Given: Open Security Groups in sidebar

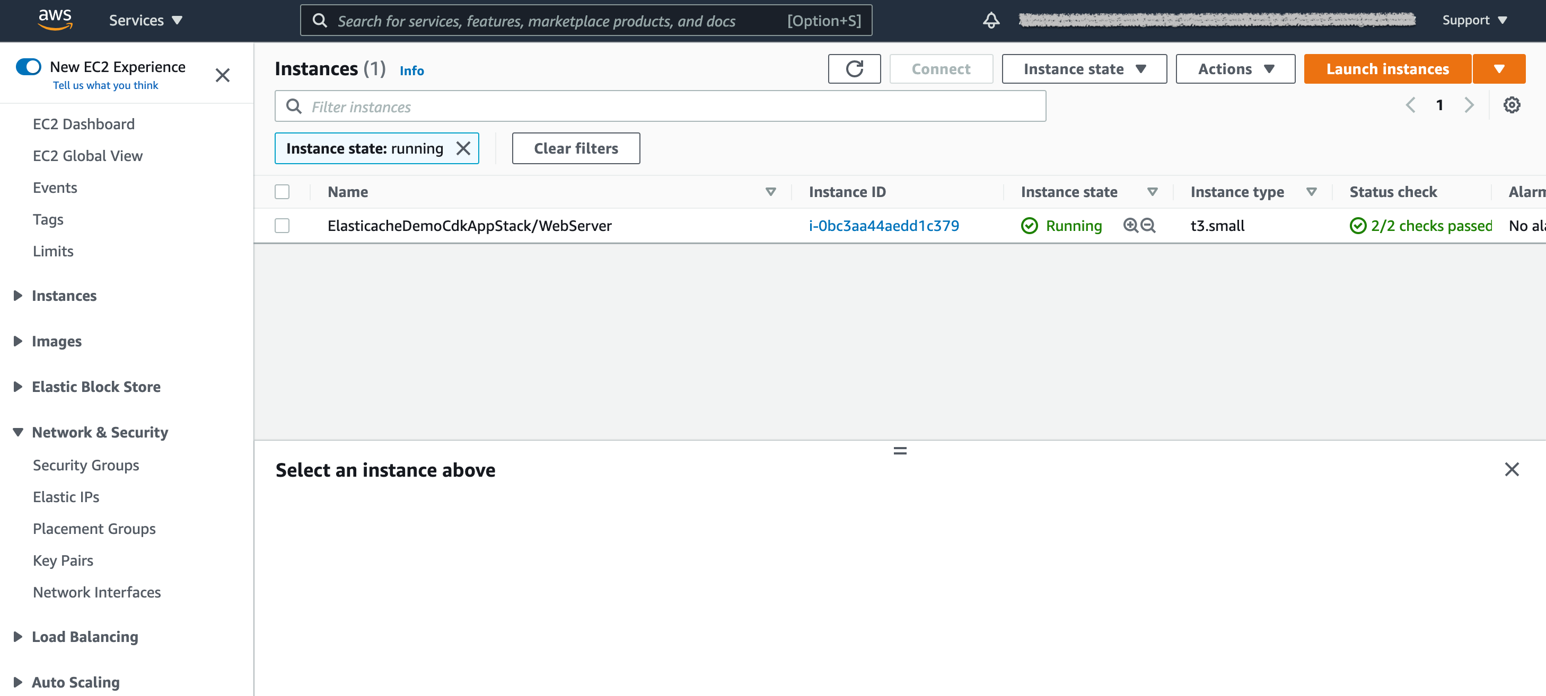Looking at the screenshot, I should [x=86, y=465].
